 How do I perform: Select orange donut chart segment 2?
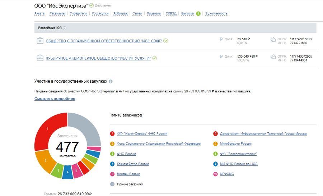45,160
